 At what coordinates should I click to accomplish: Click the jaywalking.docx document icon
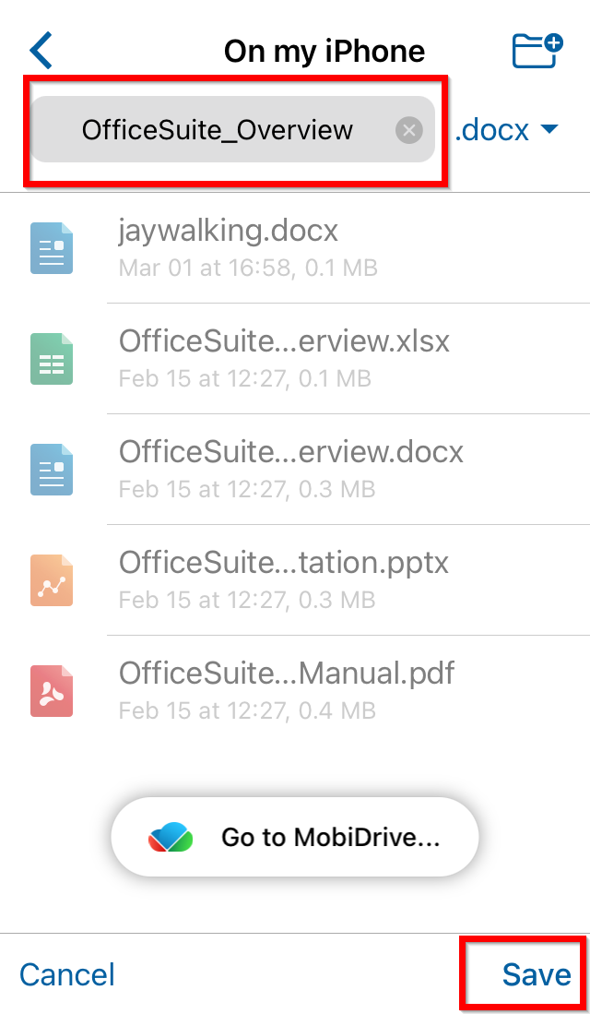click(52, 247)
